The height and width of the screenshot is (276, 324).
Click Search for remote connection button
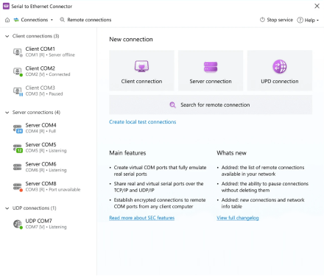(x=211, y=105)
